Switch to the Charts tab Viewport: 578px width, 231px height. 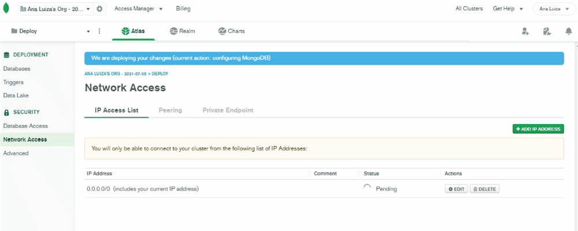click(232, 31)
